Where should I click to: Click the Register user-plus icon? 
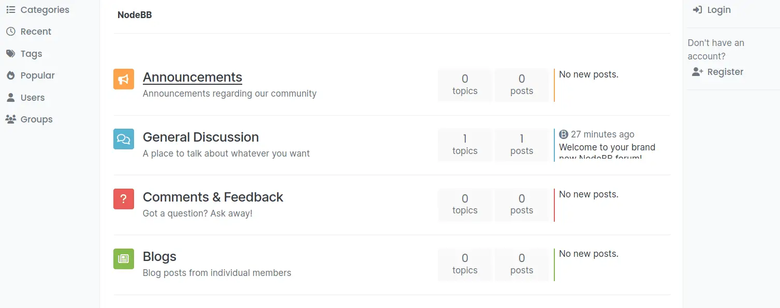698,72
